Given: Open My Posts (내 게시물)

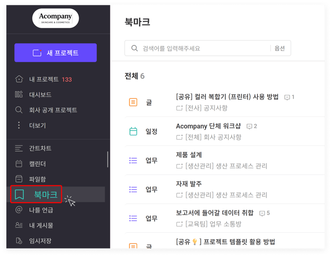Looking at the screenshot, I should tap(41, 225).
